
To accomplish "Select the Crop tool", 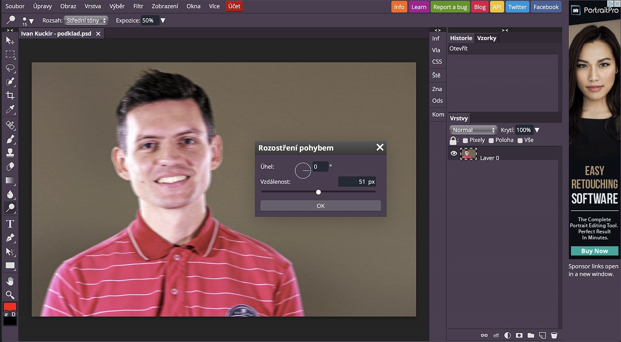I will 10,95.
